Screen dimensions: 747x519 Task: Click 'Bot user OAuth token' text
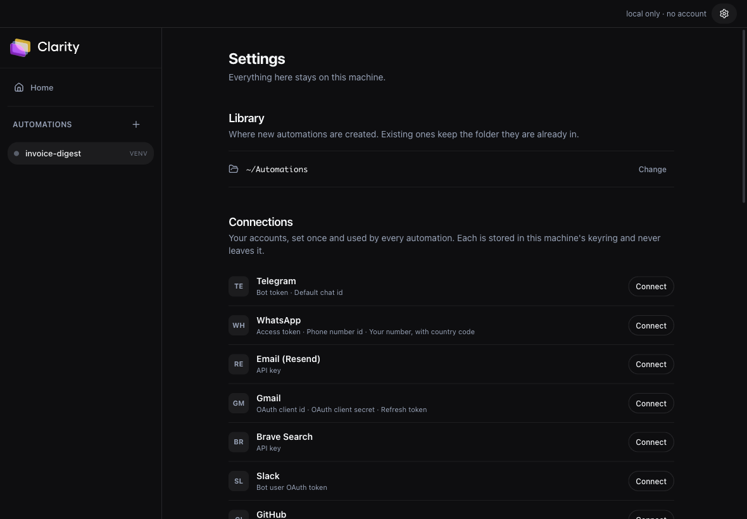click(292, 487)
